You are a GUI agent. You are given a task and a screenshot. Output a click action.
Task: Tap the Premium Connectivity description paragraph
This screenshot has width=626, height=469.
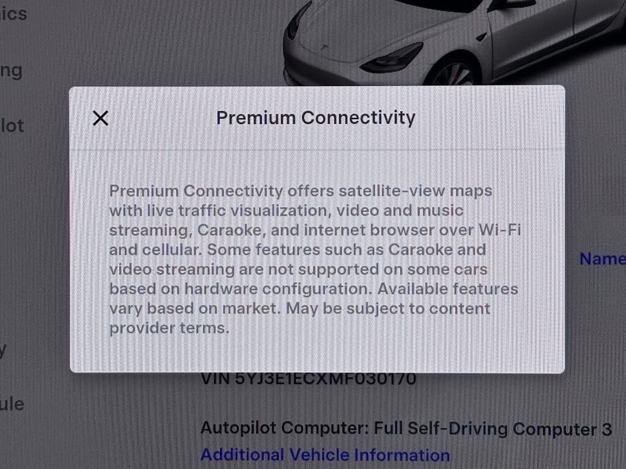[x=315, y=259]
